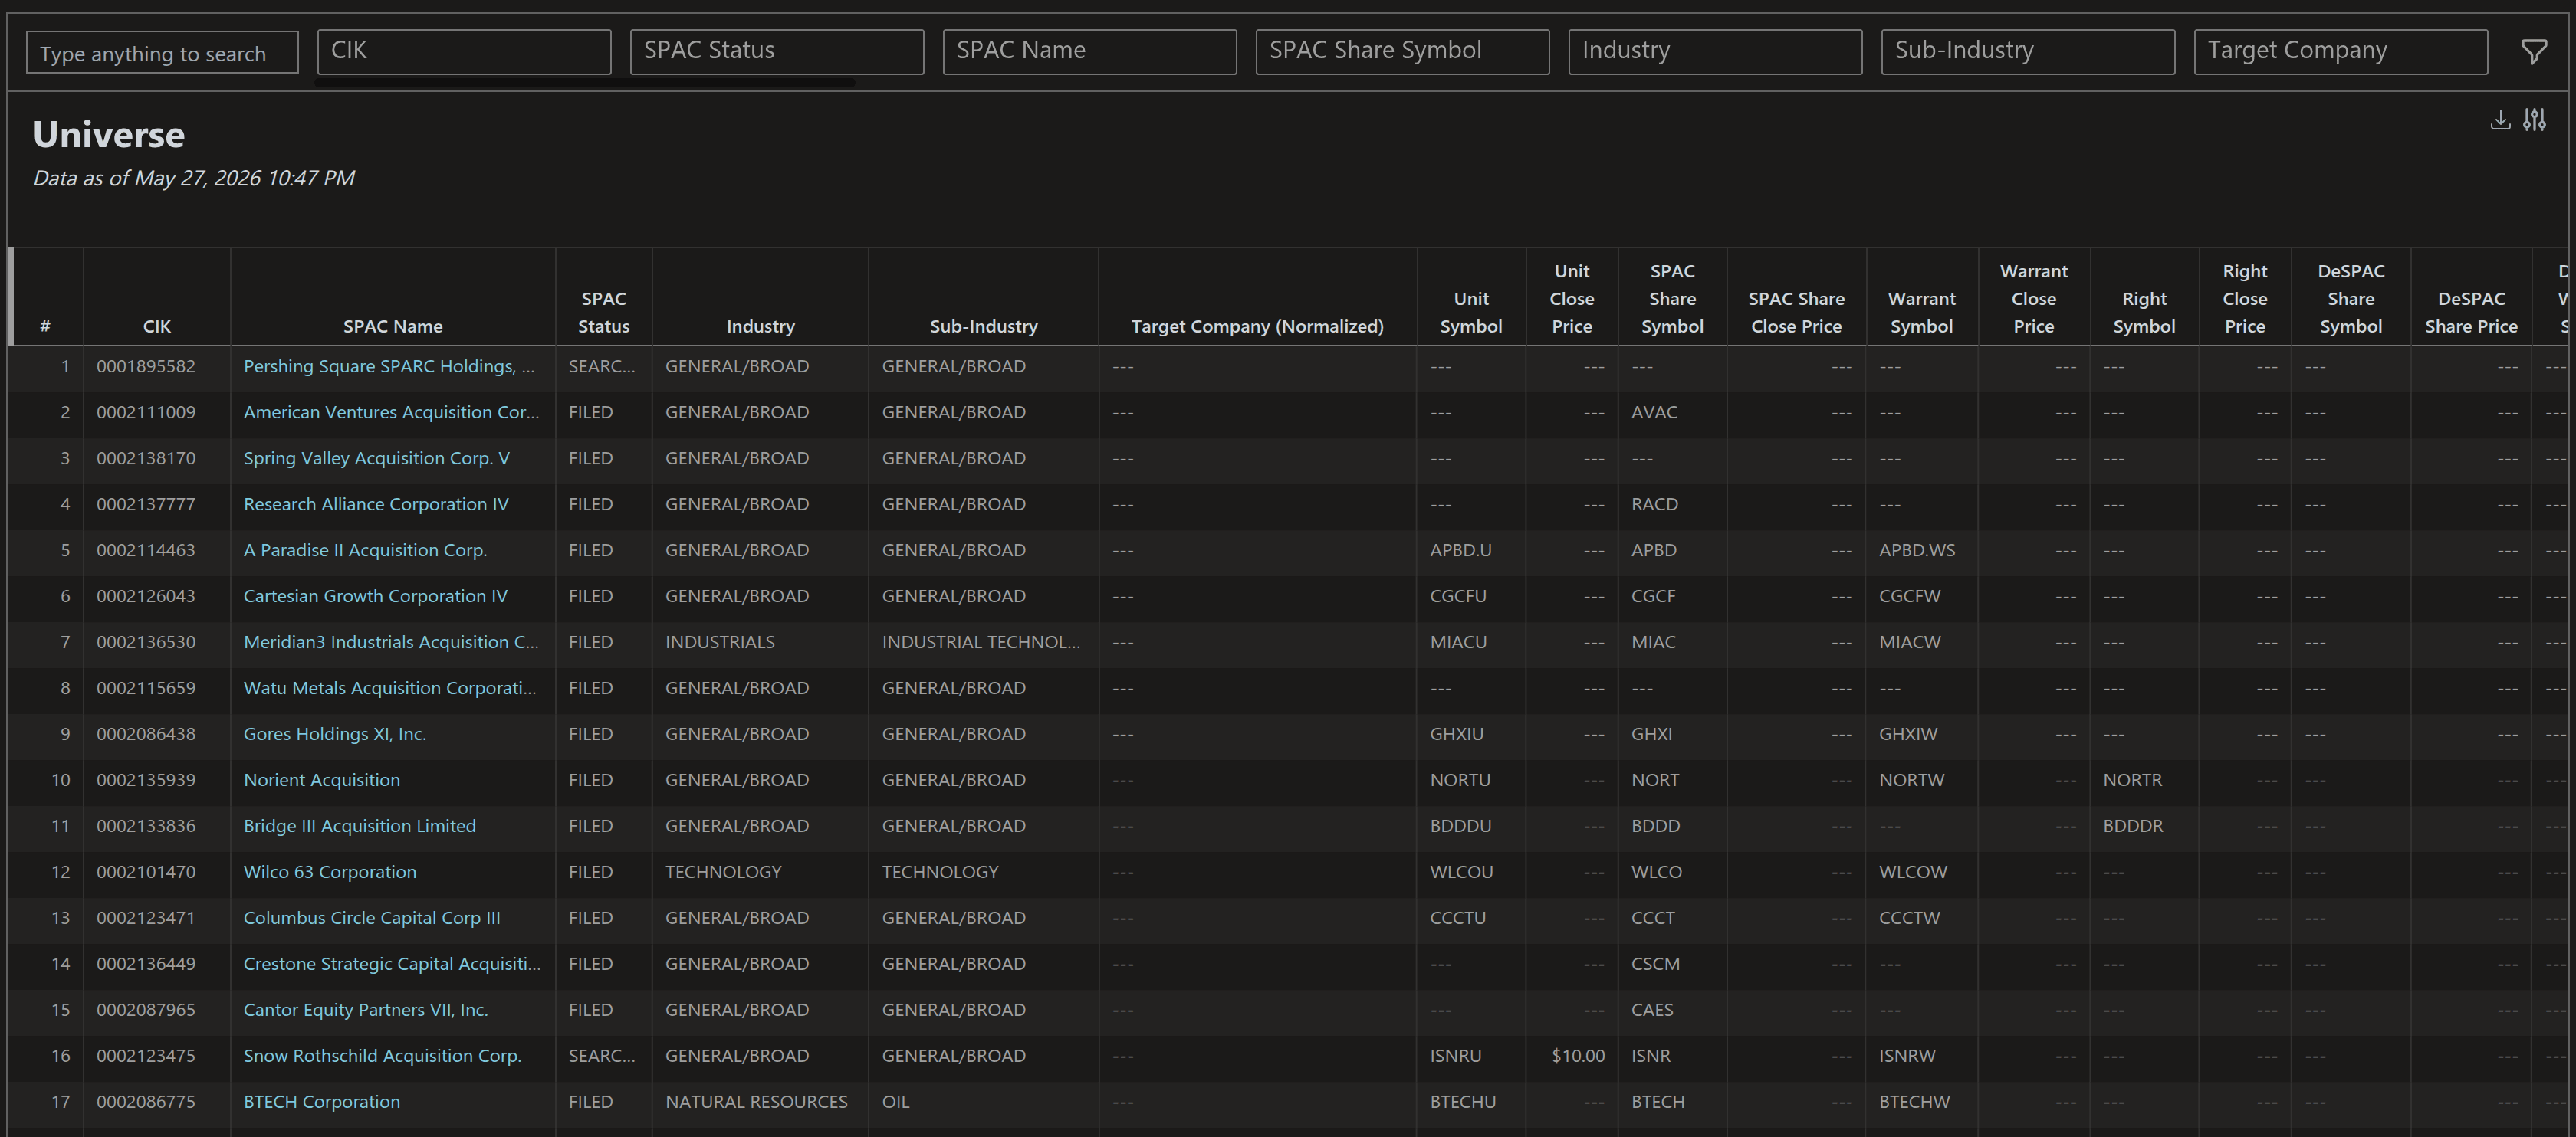2576x1137 pixels.
Task: Focus the 'Type anything to search' box
Action: 162,53
